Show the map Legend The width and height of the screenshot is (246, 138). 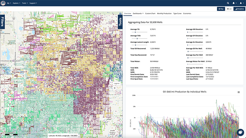click(x=117, y=83)
